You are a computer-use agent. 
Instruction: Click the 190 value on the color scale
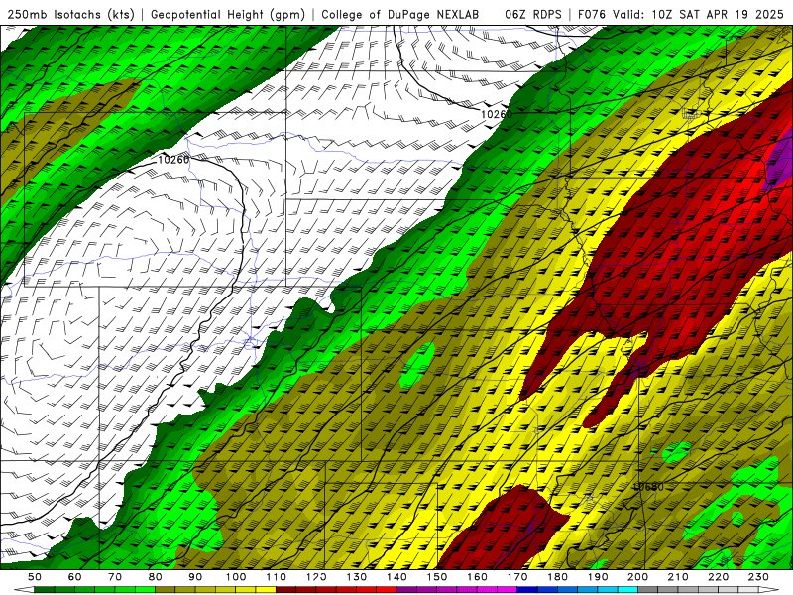coord(599,577)
